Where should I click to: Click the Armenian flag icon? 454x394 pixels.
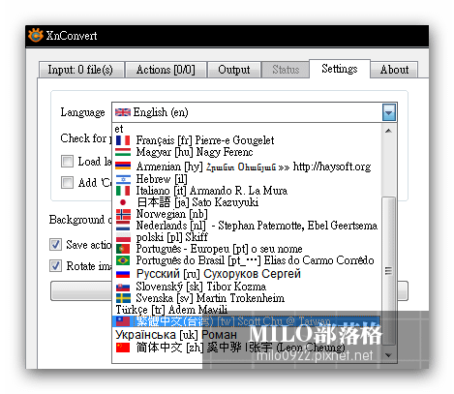pos(123,166)
